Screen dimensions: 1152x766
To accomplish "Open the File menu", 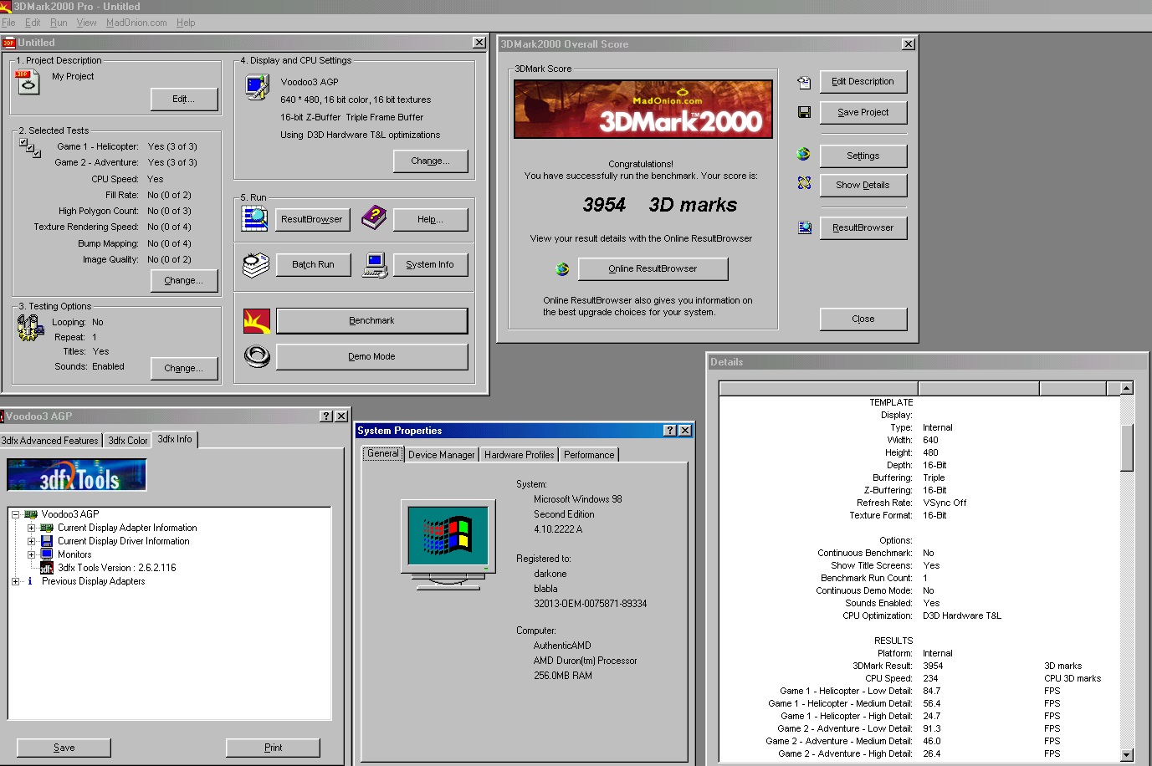I will [8, 23].
